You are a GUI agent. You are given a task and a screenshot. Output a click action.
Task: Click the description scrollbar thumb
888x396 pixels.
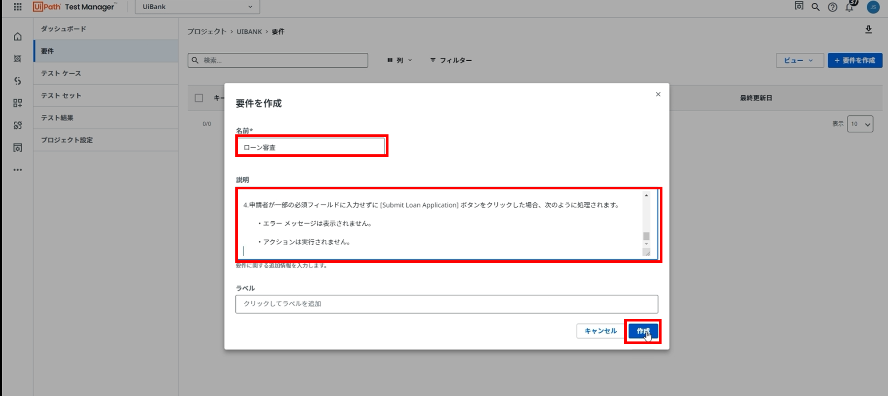coord(646,236)
